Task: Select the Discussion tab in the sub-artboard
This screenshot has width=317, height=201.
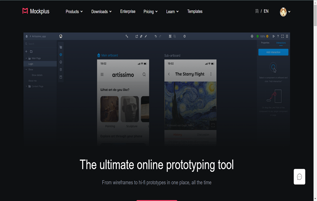Action: point(203,135)
